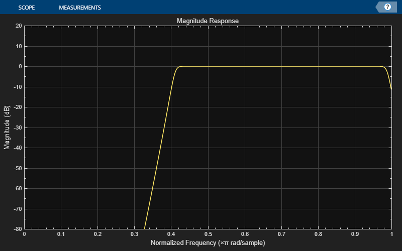This screenshot has height=251, width=402.
Task: Click the 0.9 tick on x-axis
Action: 355,234
